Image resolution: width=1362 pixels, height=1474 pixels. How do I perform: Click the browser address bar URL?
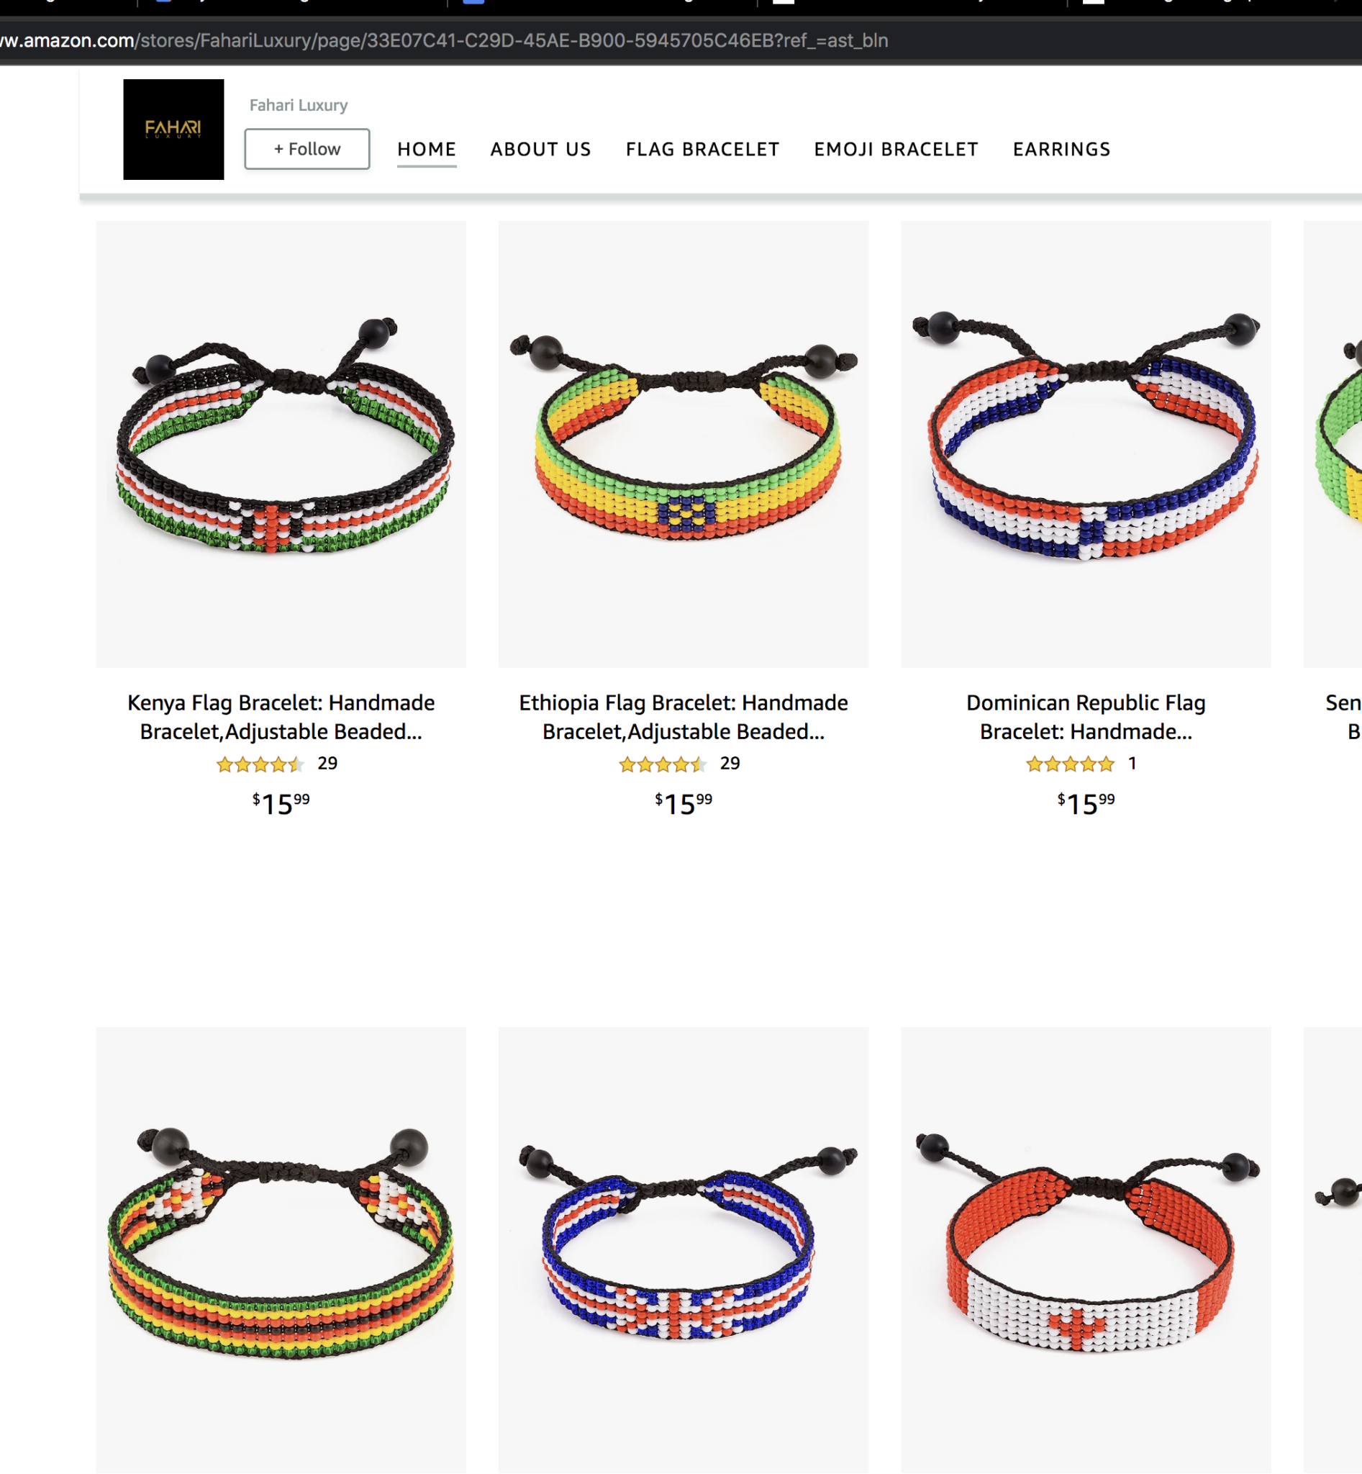click(444, 40)
